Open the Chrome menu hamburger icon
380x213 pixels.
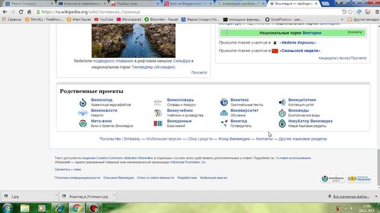point(377,12)
